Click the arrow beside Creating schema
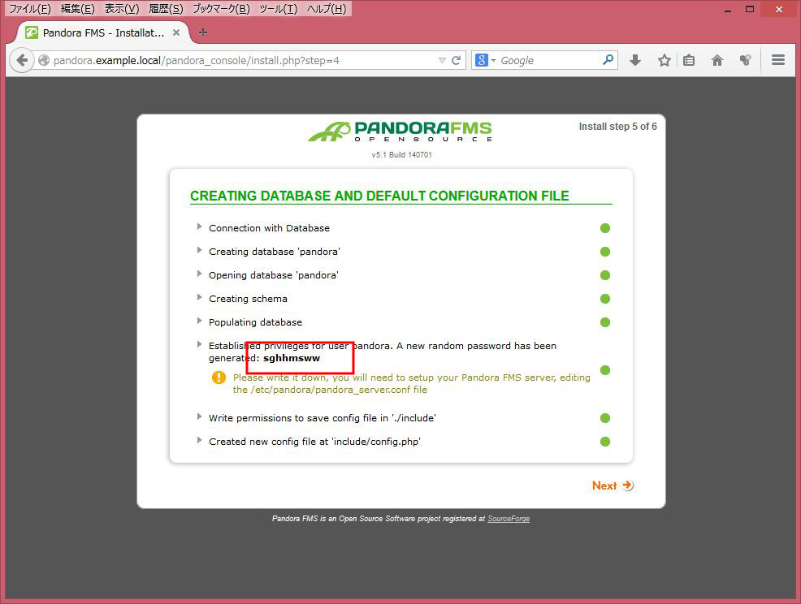This screenshot has height=604, width=801. pos(199,296)
